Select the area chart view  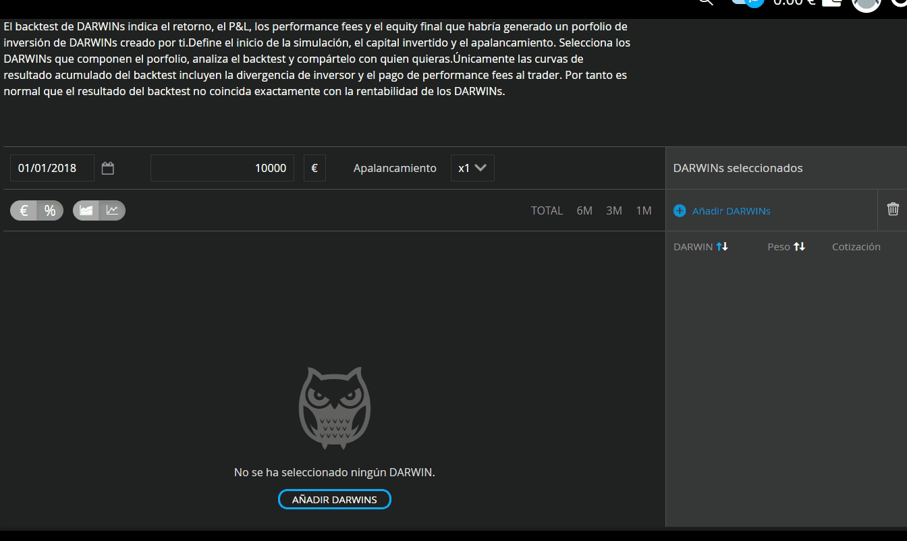[86, 210]
